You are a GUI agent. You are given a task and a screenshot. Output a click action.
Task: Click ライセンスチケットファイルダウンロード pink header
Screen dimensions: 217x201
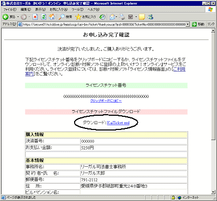pos(106,112)
